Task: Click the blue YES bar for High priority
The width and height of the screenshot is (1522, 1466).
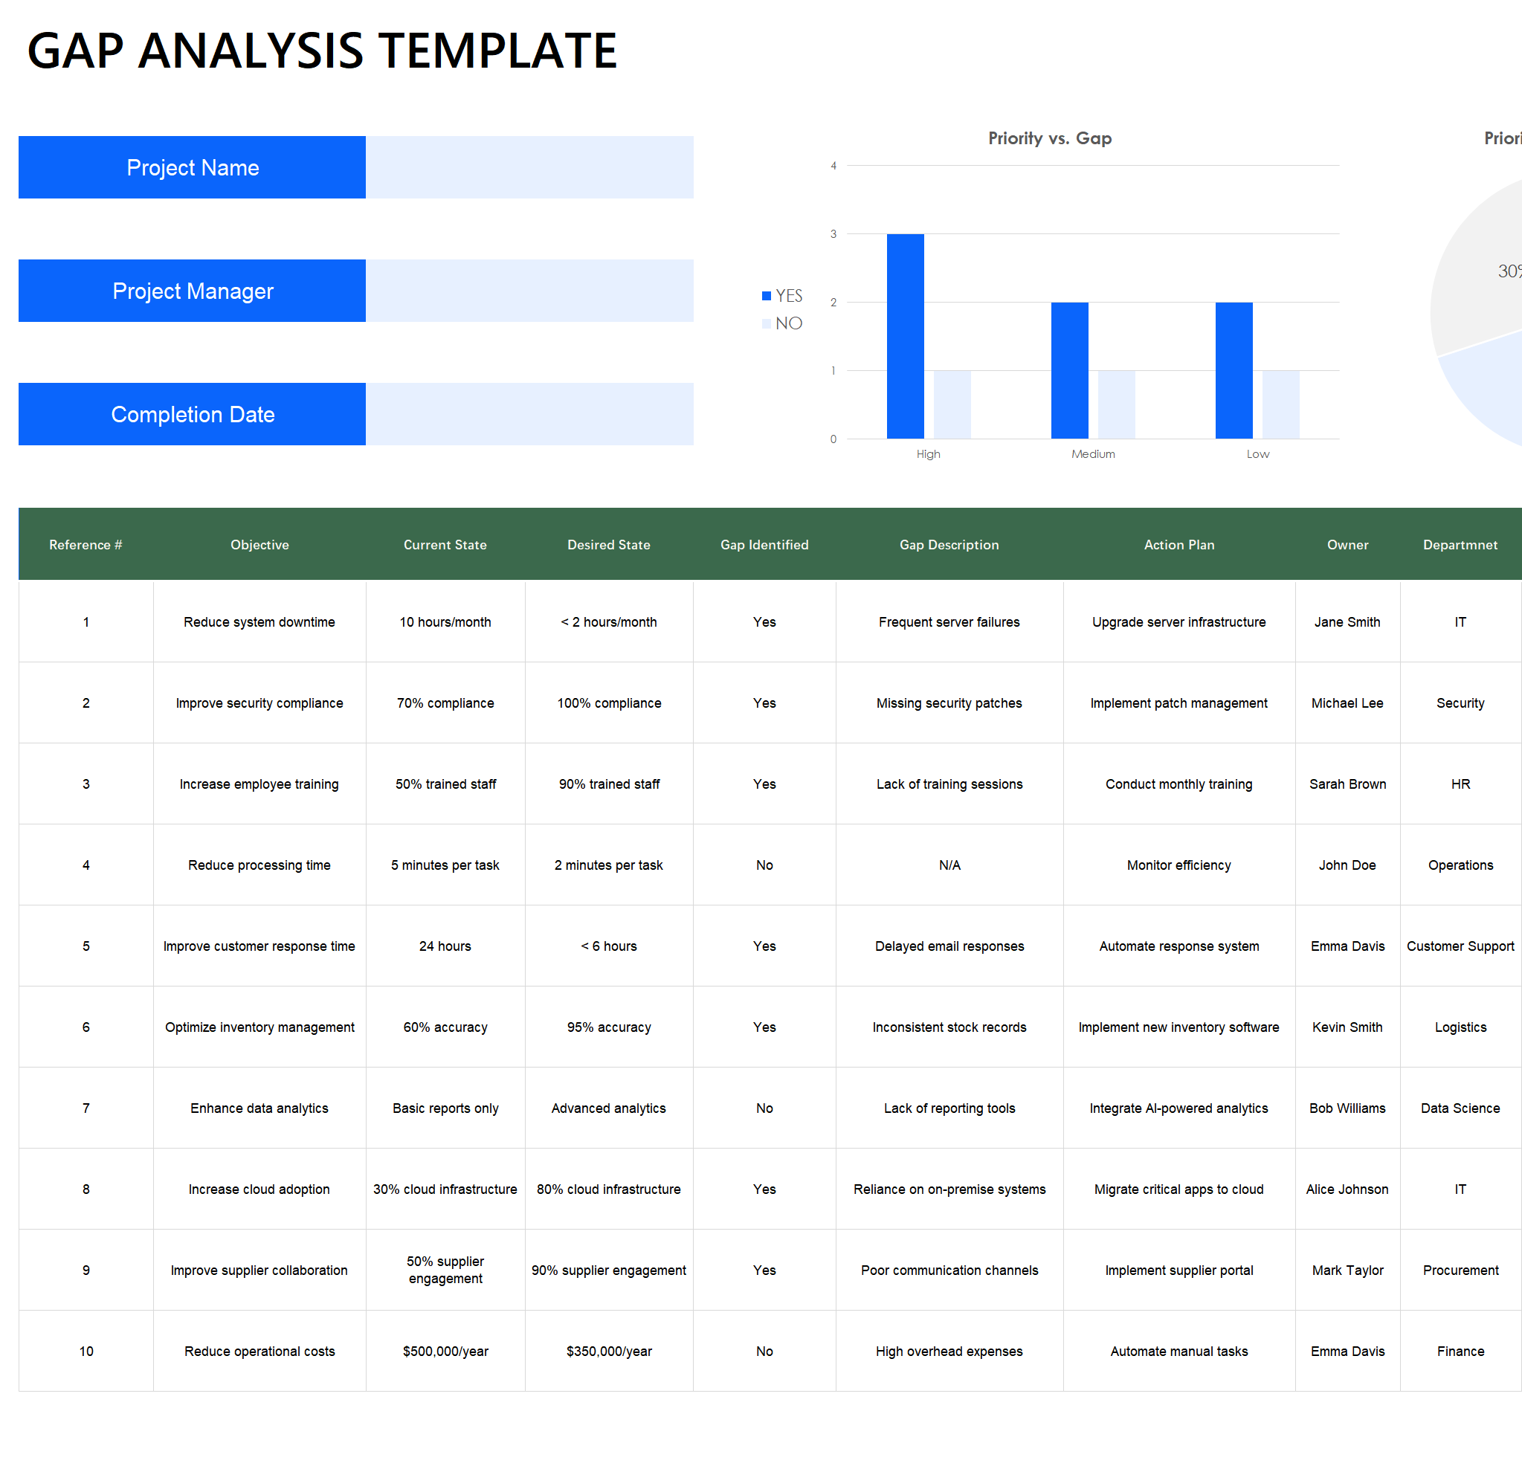Action: (x=906, y=336)
